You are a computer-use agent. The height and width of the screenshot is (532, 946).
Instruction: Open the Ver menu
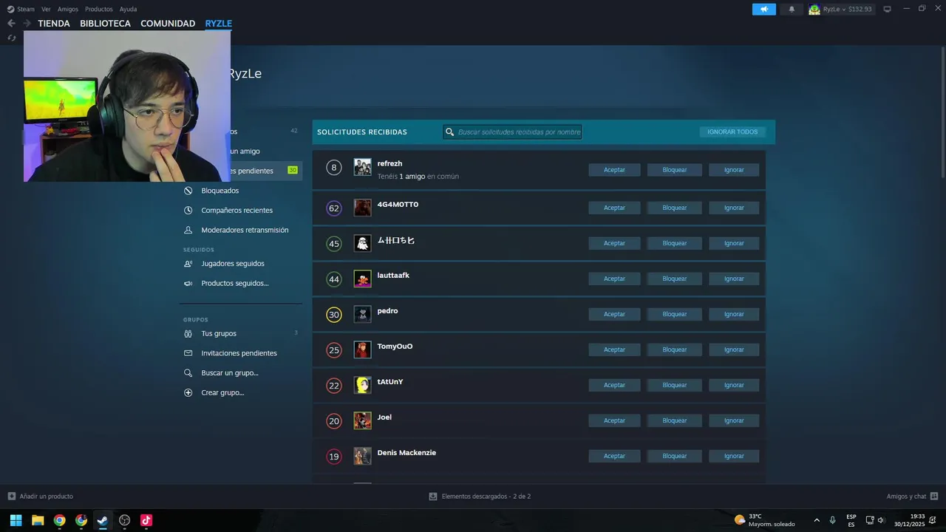click(x=46, y=10)
